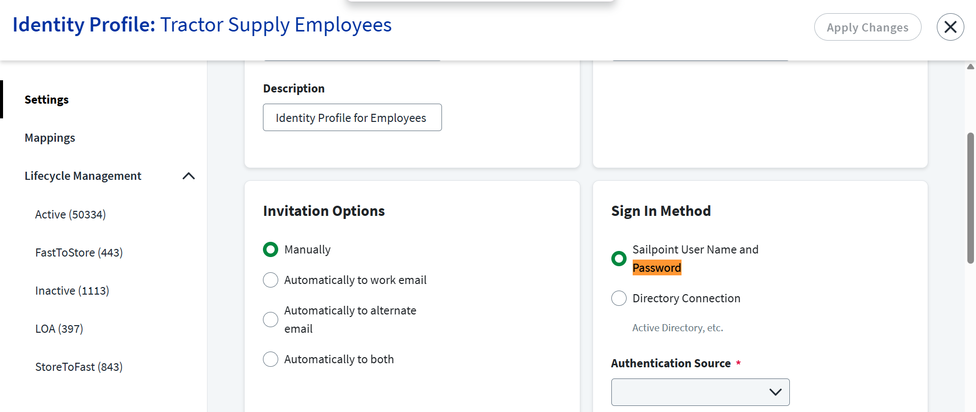Collapse the Lifecycle Management section chevron
The width and height of the screenshot is (976, 412).
pyautogui.click(x=189, y=176)
